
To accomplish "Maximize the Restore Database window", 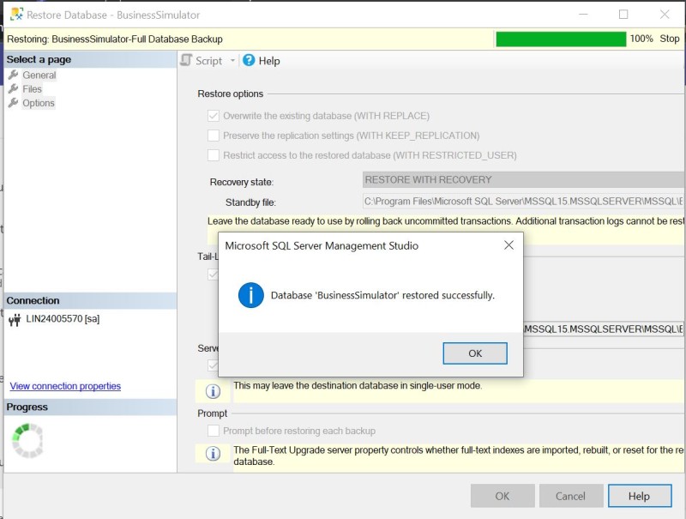I will click(x=623, y=15).
